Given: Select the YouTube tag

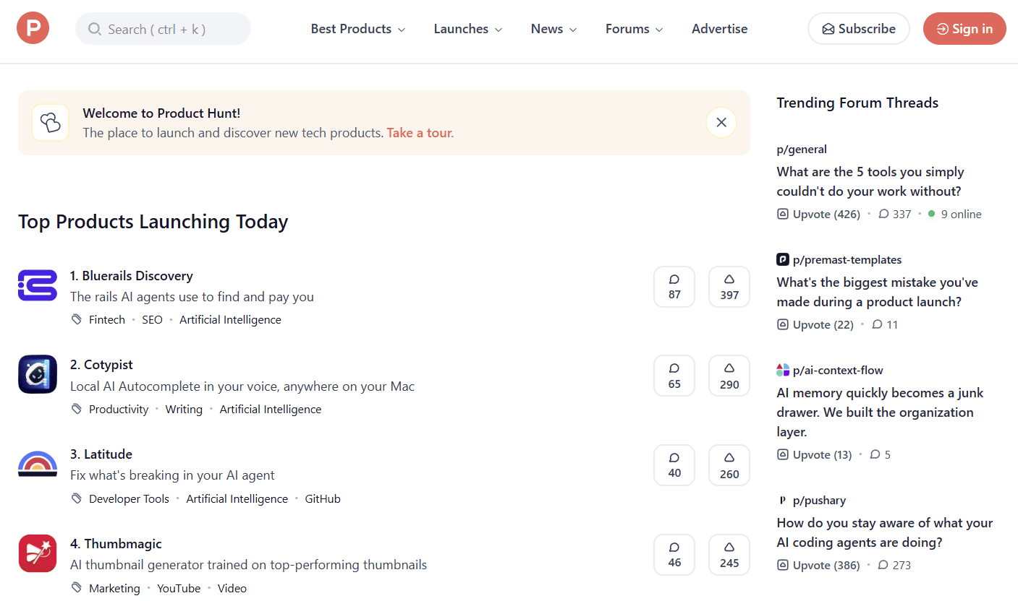Looking at the screenshot, I should [179, 588].
